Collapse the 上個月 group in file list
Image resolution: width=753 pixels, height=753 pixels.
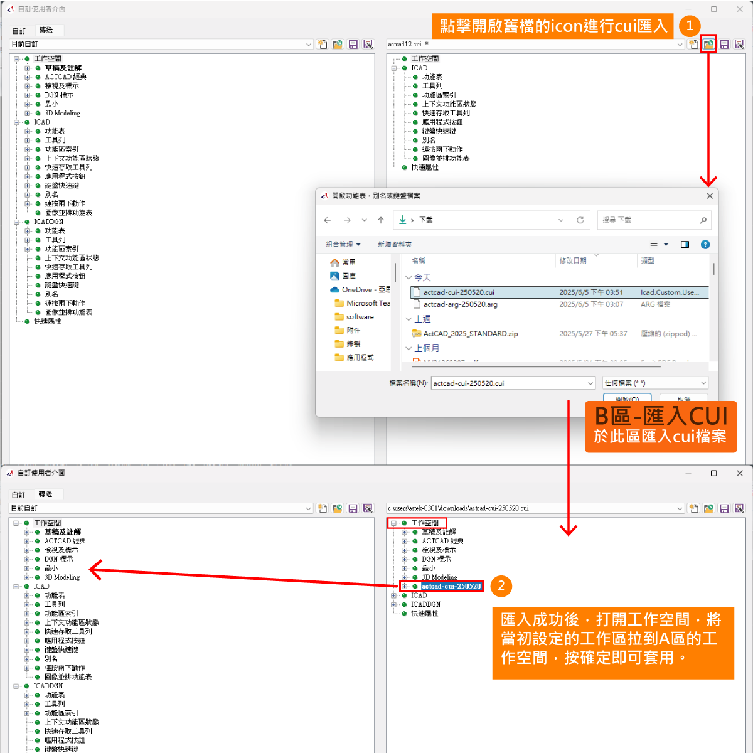(x=409, y=349)
